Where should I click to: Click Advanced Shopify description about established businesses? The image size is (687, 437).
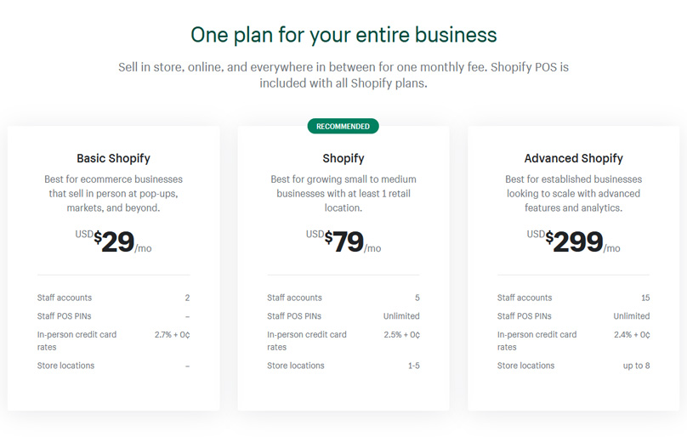tap(573, 193)
